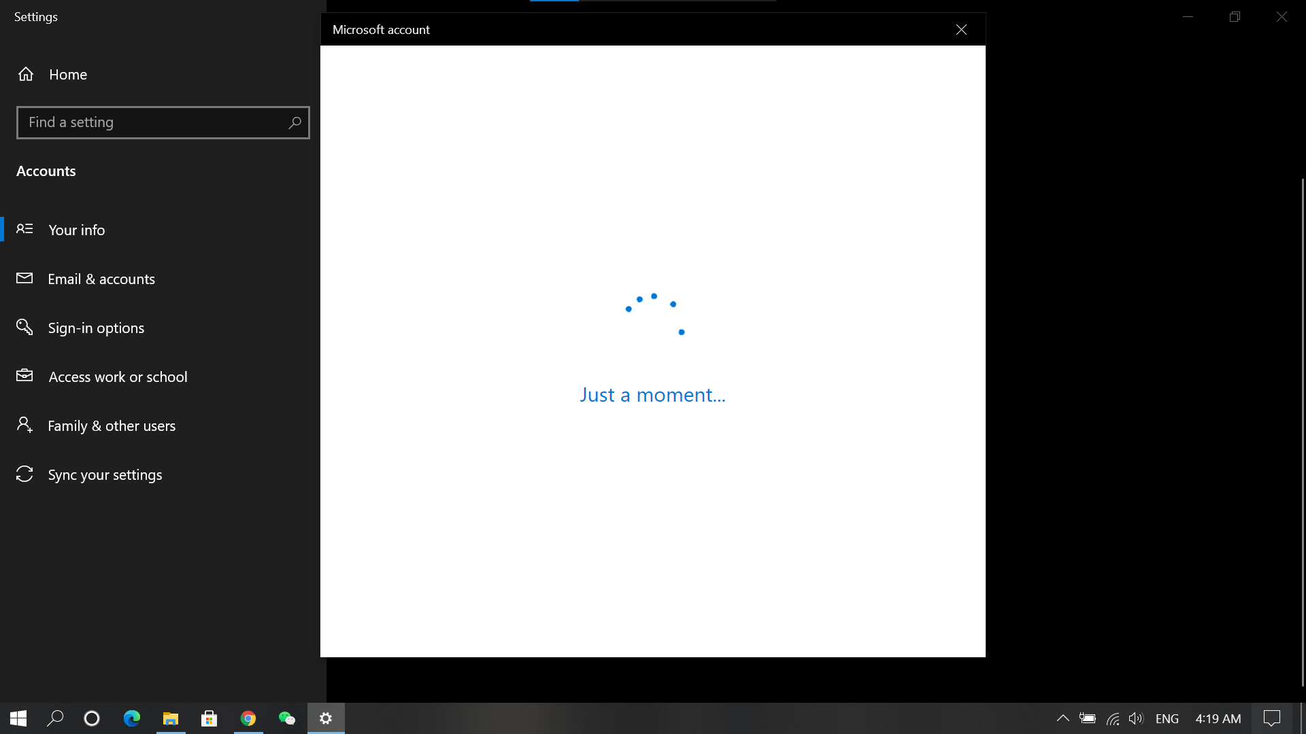Select the Your info person icon
Screen dimensions: 1306x734
point(24,229)
